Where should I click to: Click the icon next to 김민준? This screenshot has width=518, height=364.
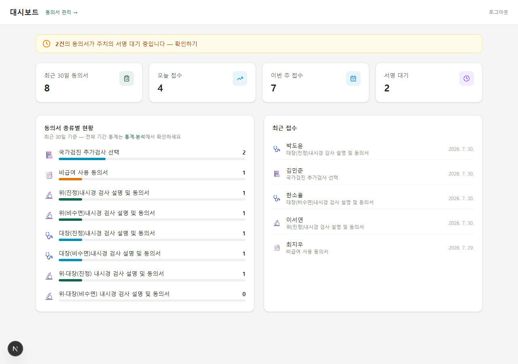pyautogui.click(x=277, y=174)
